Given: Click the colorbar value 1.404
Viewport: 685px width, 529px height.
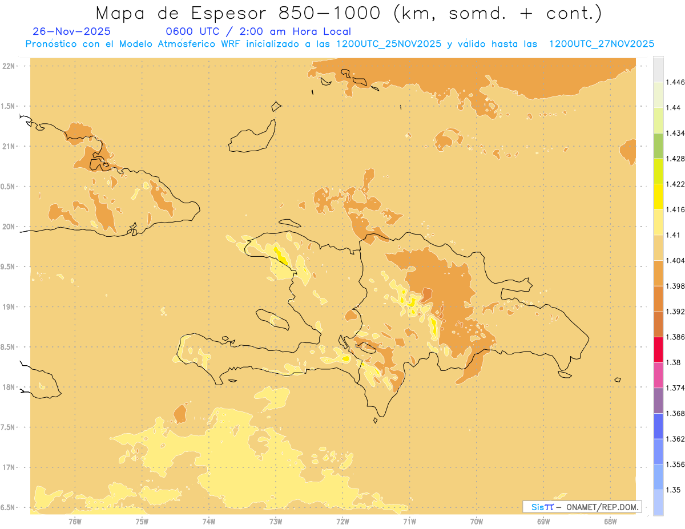Looking at the screenshot, I should [x=676, y=260].
